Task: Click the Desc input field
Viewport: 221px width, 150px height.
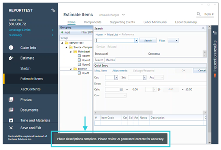Action: (x=156, y=84)
